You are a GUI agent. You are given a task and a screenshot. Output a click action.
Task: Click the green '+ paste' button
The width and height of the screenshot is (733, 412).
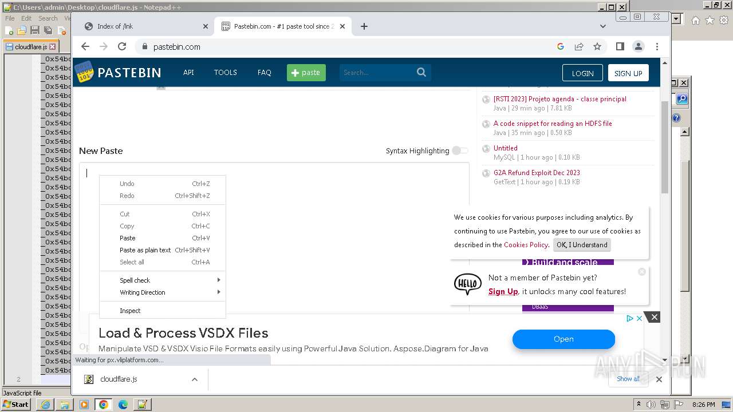[x=306, y=73]
